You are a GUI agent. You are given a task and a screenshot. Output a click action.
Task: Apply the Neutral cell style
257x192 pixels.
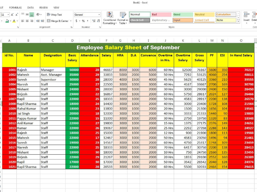click(204, 15)
